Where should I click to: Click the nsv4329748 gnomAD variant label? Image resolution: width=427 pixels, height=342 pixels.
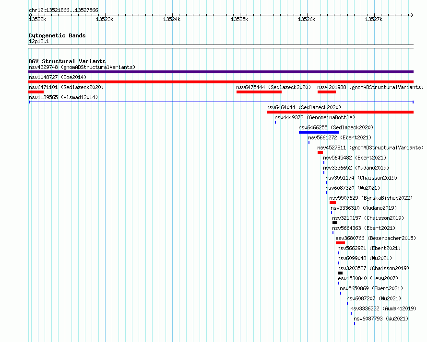pos(82,67)
